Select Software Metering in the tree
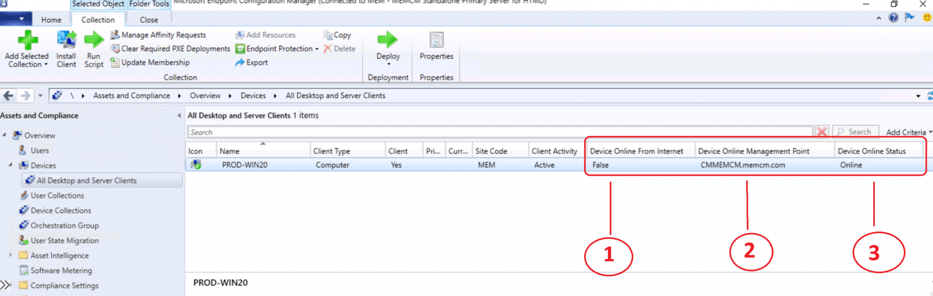The height and width of the screenshot is (296, 933). [61, 270]
